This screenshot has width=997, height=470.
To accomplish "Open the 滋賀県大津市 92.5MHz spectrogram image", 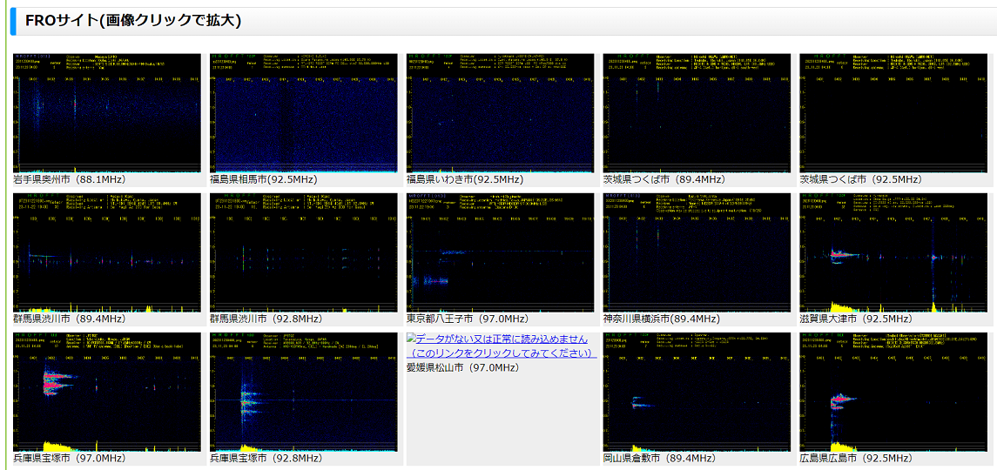I will pos(894,252).
